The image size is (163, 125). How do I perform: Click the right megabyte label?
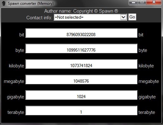tap(149, 81)
